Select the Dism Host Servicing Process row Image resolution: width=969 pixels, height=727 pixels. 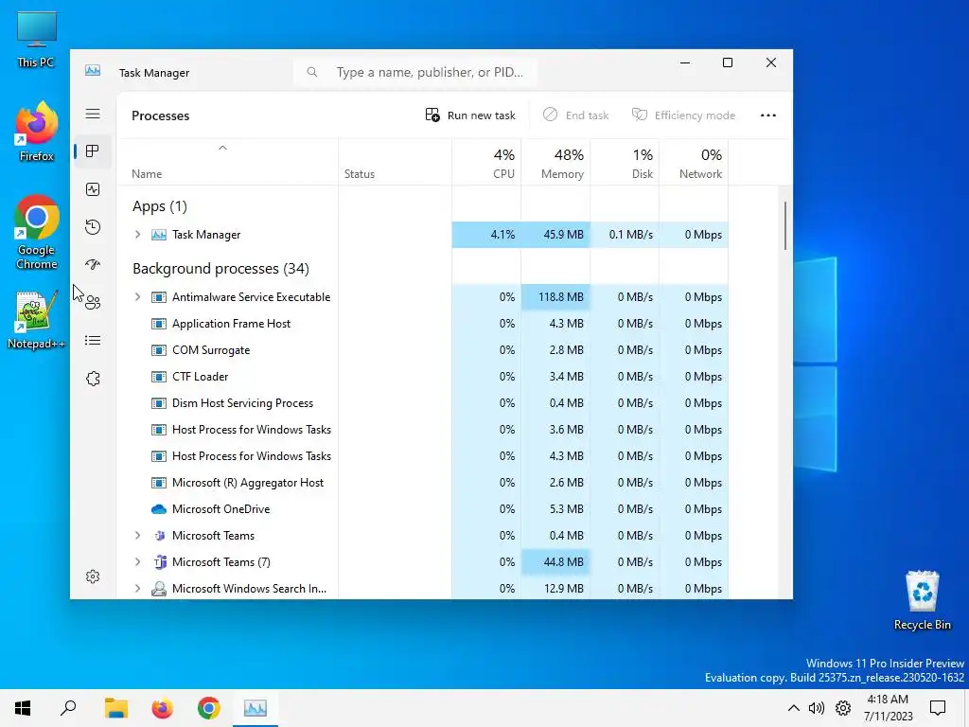(423, 403)
